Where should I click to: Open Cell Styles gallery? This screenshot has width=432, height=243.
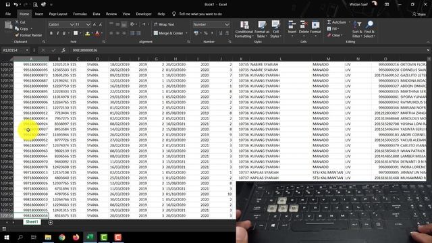coord(275,29)
